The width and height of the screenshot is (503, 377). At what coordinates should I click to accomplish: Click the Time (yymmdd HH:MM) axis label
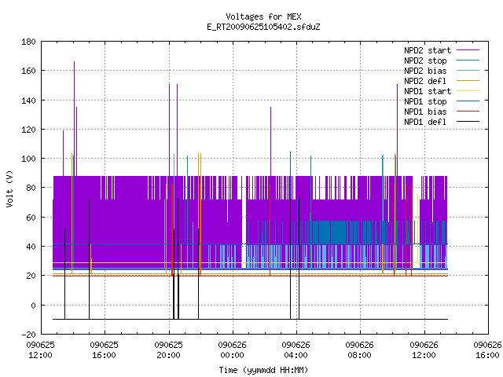(263, 370)
